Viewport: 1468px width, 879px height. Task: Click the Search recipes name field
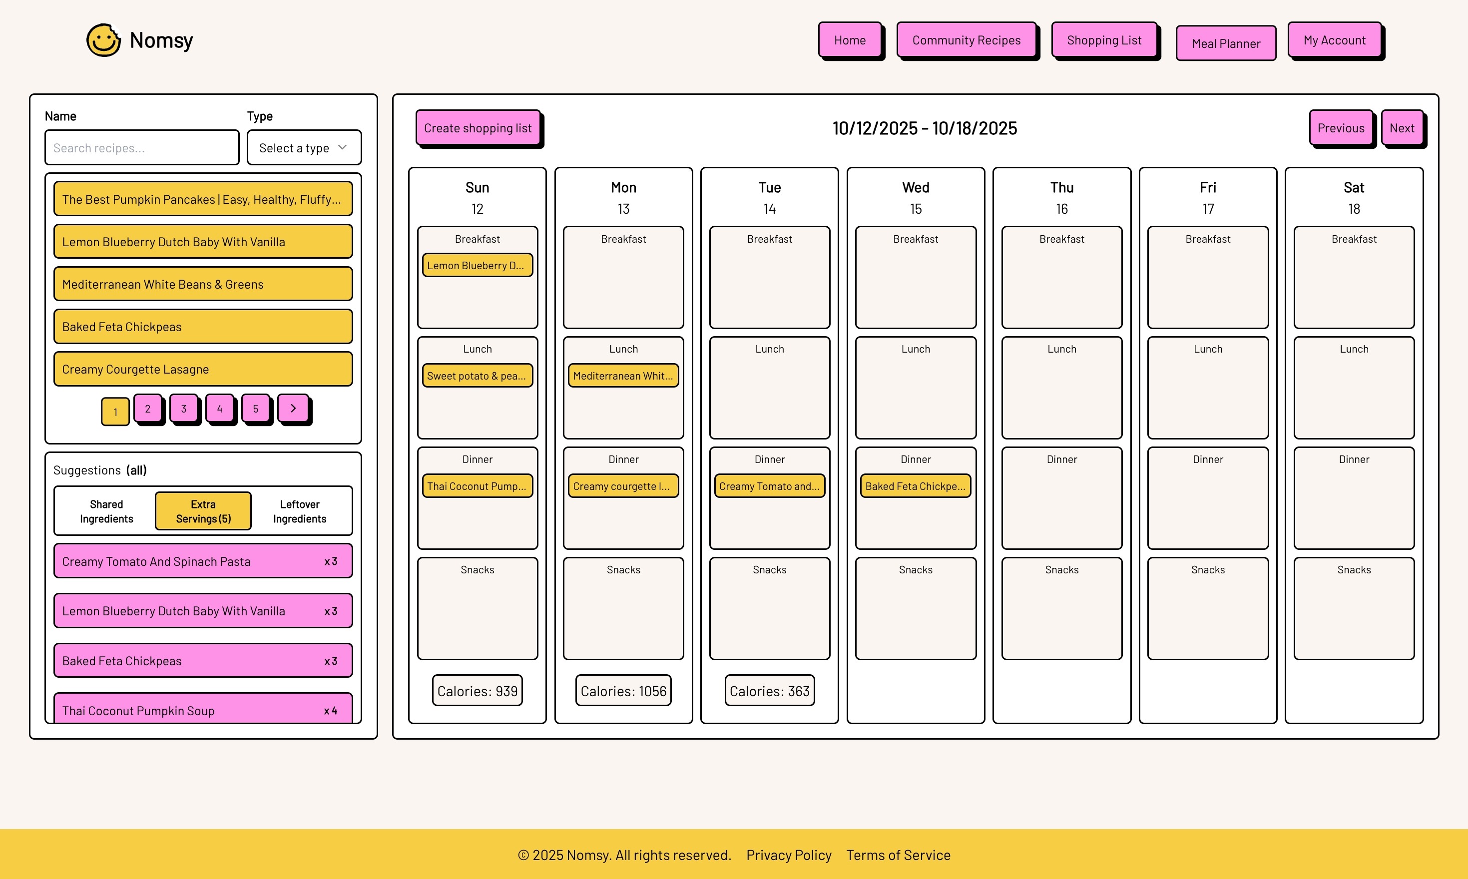pos(141,147)
